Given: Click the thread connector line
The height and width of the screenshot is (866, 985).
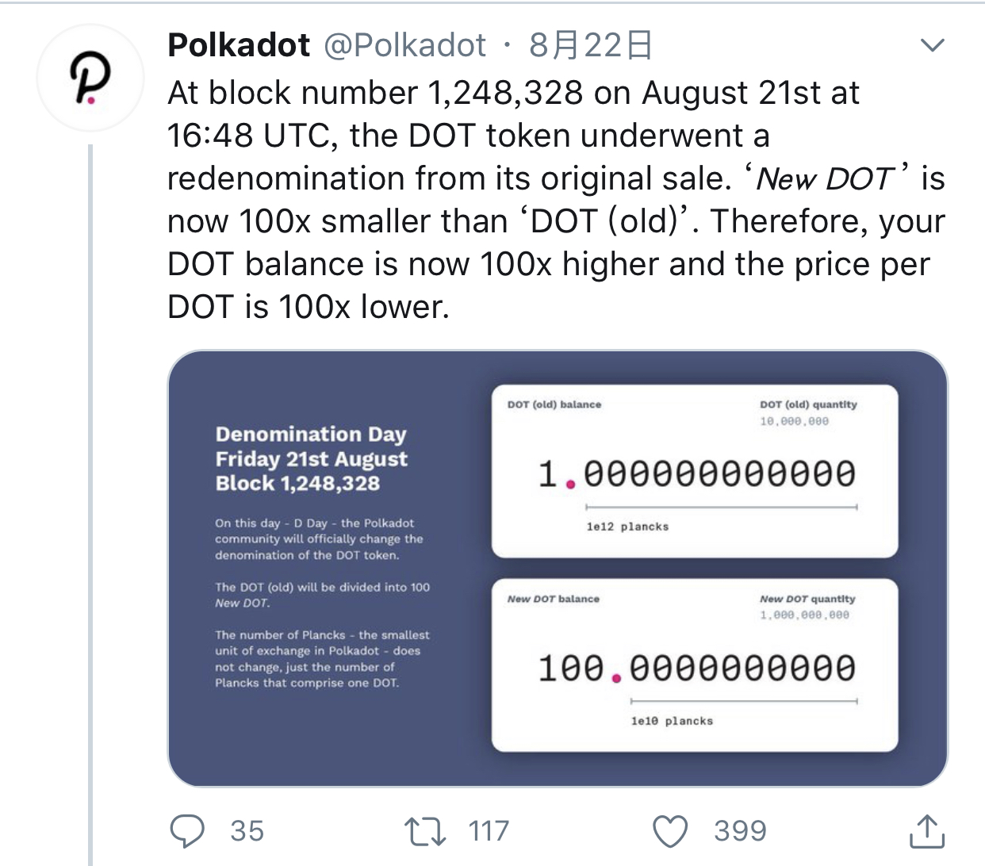Looking at the screenshot, I should 90,504.
